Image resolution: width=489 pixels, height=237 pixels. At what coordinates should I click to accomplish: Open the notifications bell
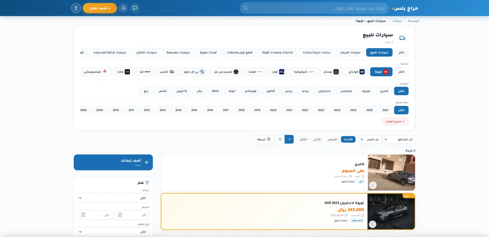123,8
